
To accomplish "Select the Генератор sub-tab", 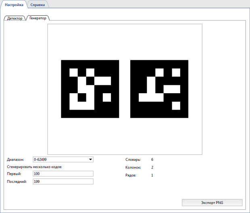I will click(x=38, y=18).
